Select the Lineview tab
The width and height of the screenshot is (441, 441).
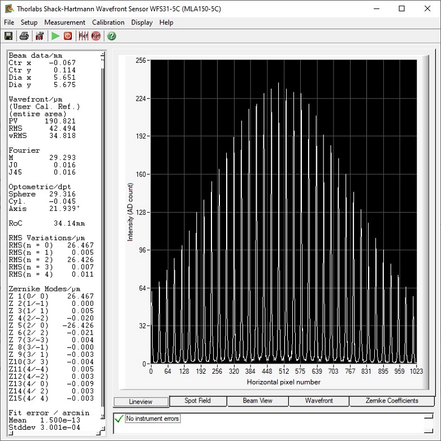point(141,401)
